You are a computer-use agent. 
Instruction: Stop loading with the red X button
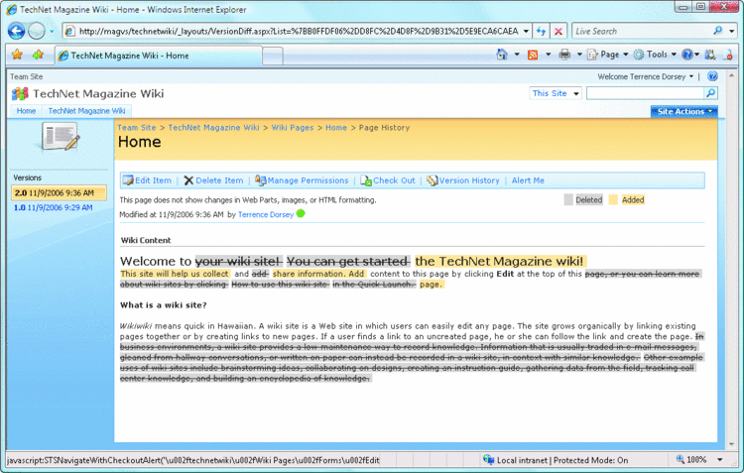pyautogui.click(x=558, y=32)
